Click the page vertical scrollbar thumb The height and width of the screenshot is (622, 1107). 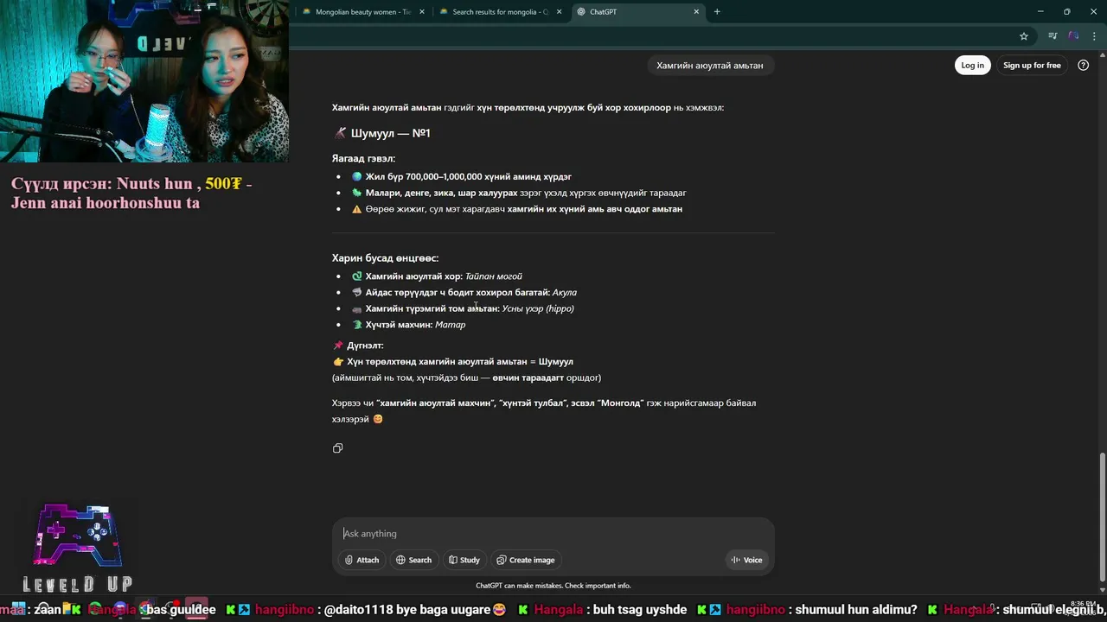[1102, 517]
